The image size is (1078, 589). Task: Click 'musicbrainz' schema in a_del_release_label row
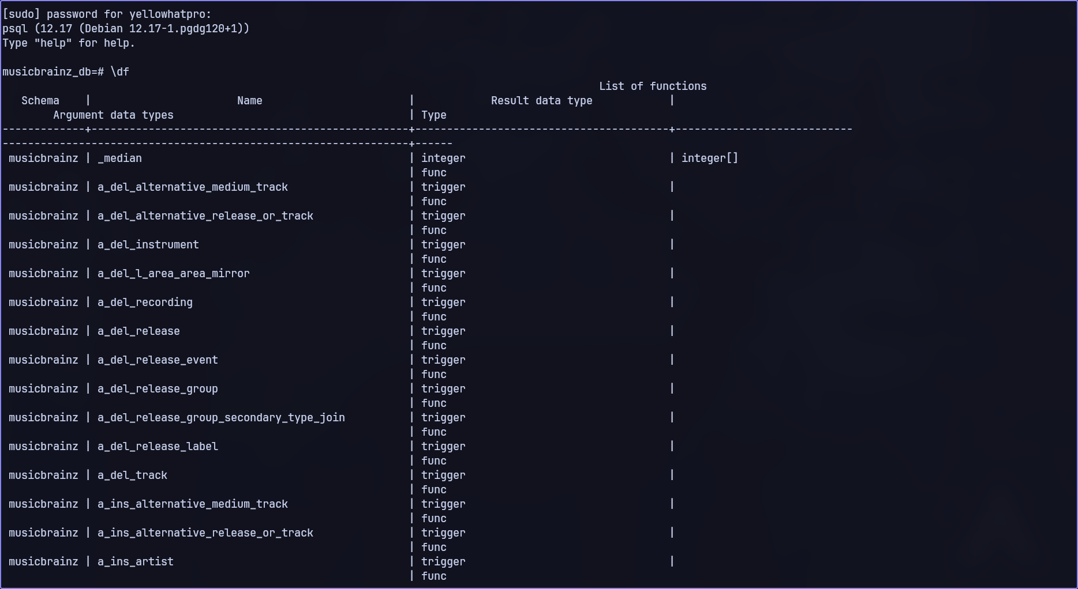click(x=43, y=447)
